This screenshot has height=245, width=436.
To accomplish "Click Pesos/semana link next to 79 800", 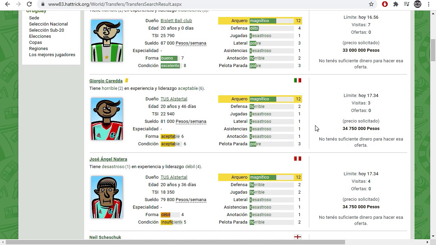I will pyautogui.click(x=191, y=199).
